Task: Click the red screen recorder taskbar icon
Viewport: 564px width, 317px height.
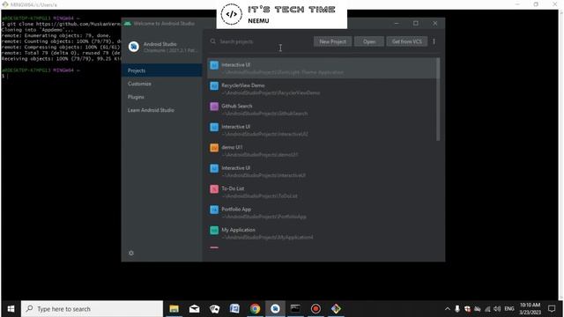Action: point(315,309)
